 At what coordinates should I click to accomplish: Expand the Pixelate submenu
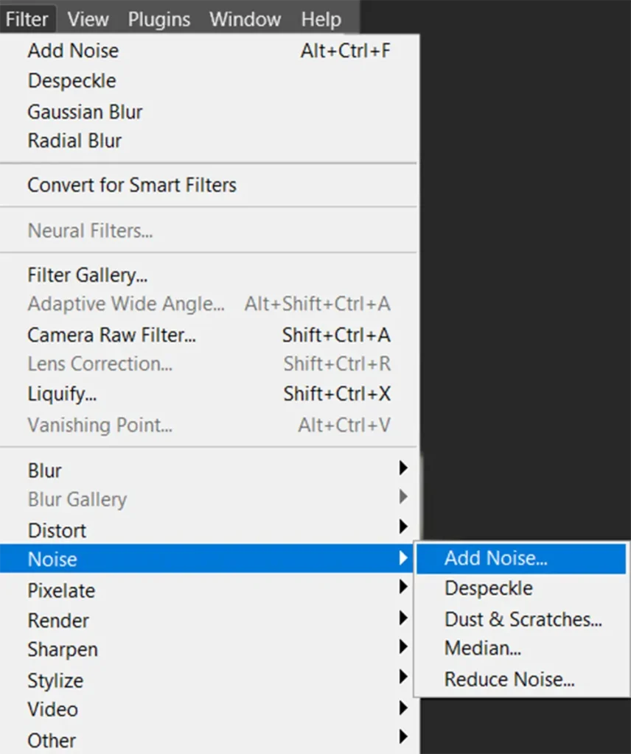pos(61,591)
